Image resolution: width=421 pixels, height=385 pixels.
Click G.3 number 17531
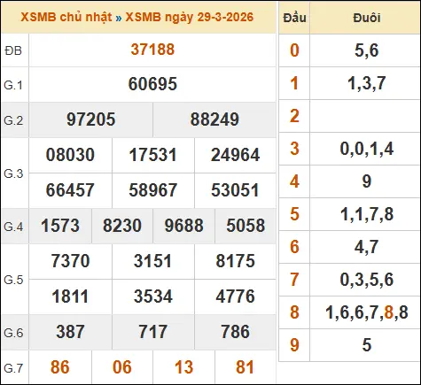point(152,155)
